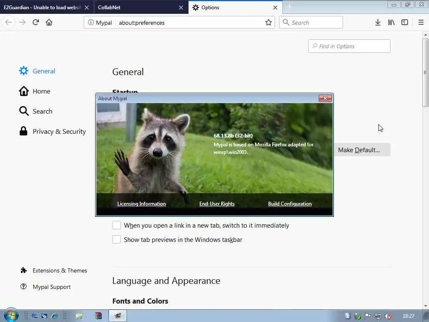Viewport: 429px width, 322px height.
Task: Click the browser Search box
Action: click(x=311, y=23)
